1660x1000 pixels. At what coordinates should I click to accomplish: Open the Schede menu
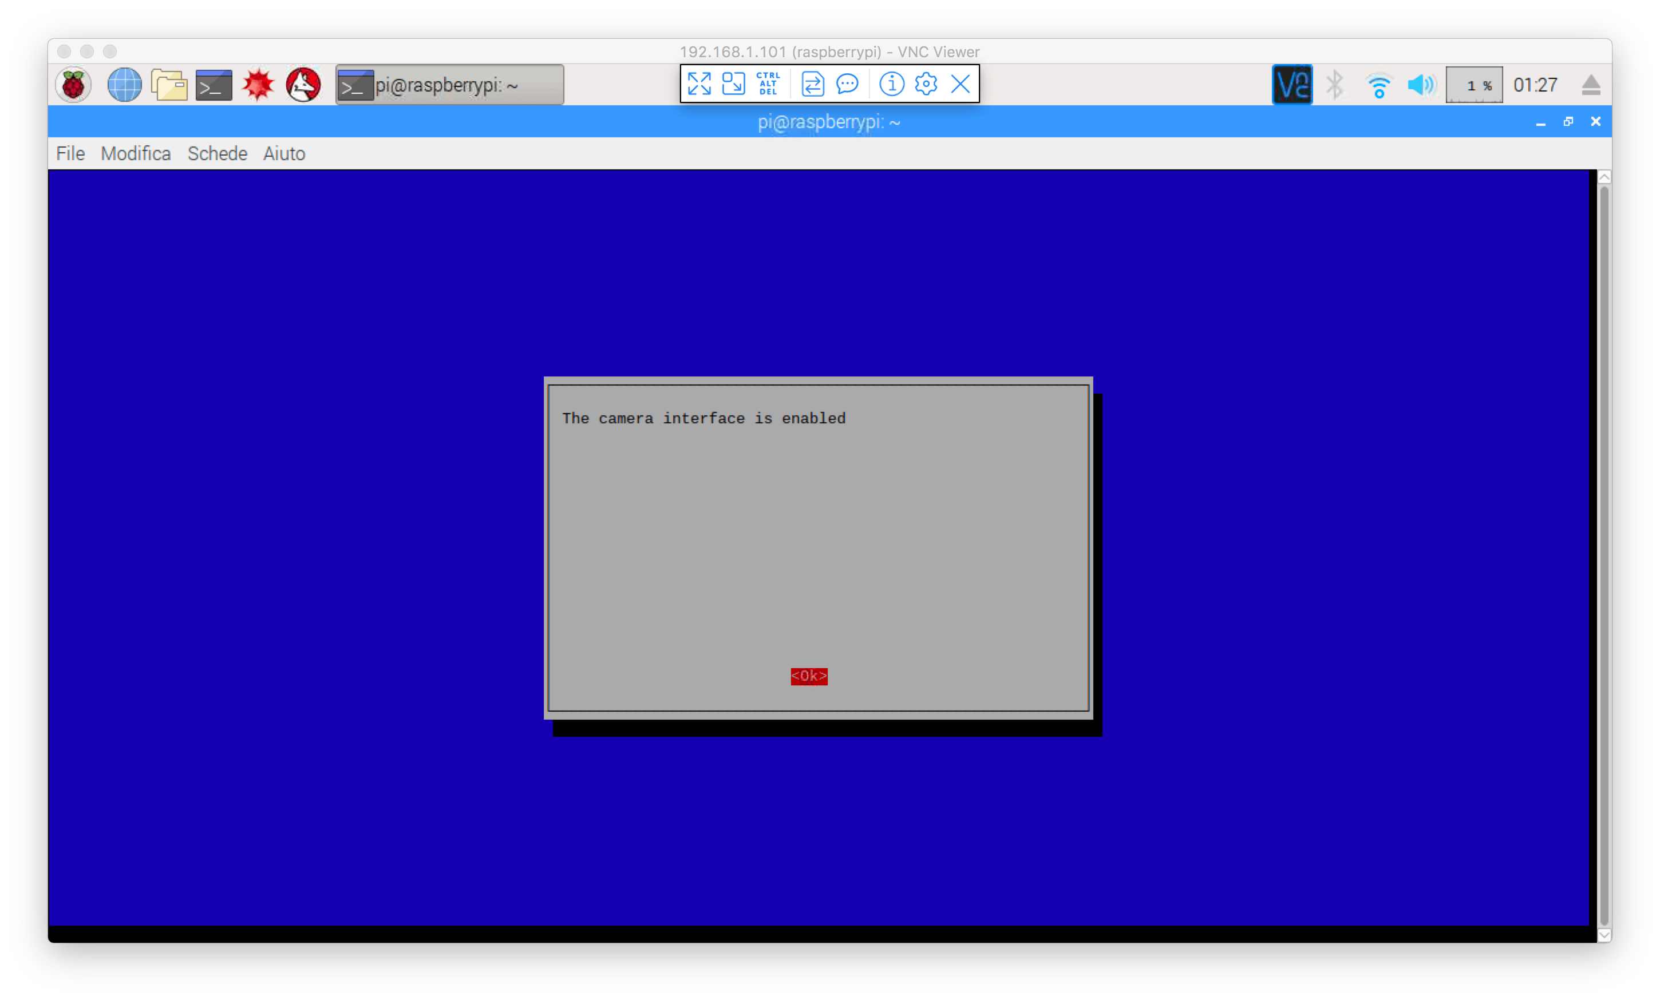[x=217, y=153]
